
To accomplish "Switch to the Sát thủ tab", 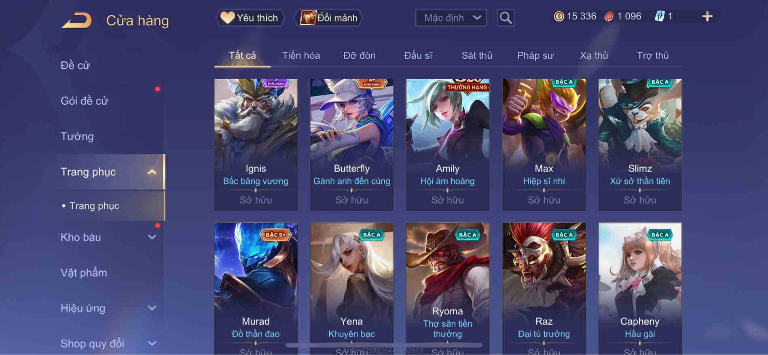I will pos(477,55).
